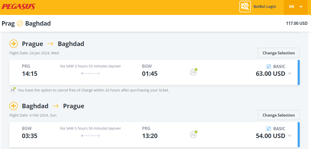This screenshot has height=149, width=311.
Task: Expand the 63.00 USD fare details chevron
Action: [290, 74]
